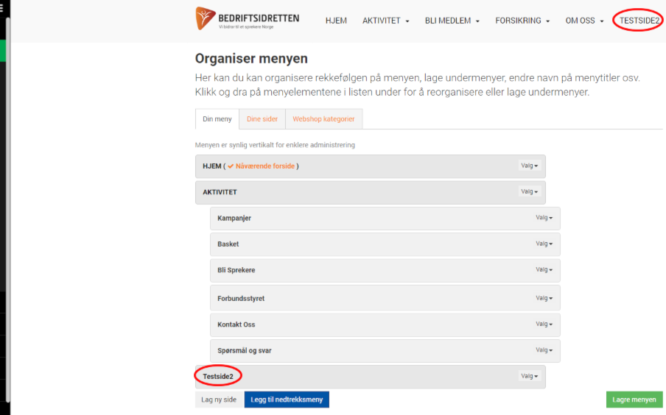Open Valg dropdown for Bli Sprekere

coord(544,269)
